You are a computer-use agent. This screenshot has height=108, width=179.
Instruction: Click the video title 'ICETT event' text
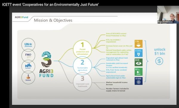click(50, 4)
